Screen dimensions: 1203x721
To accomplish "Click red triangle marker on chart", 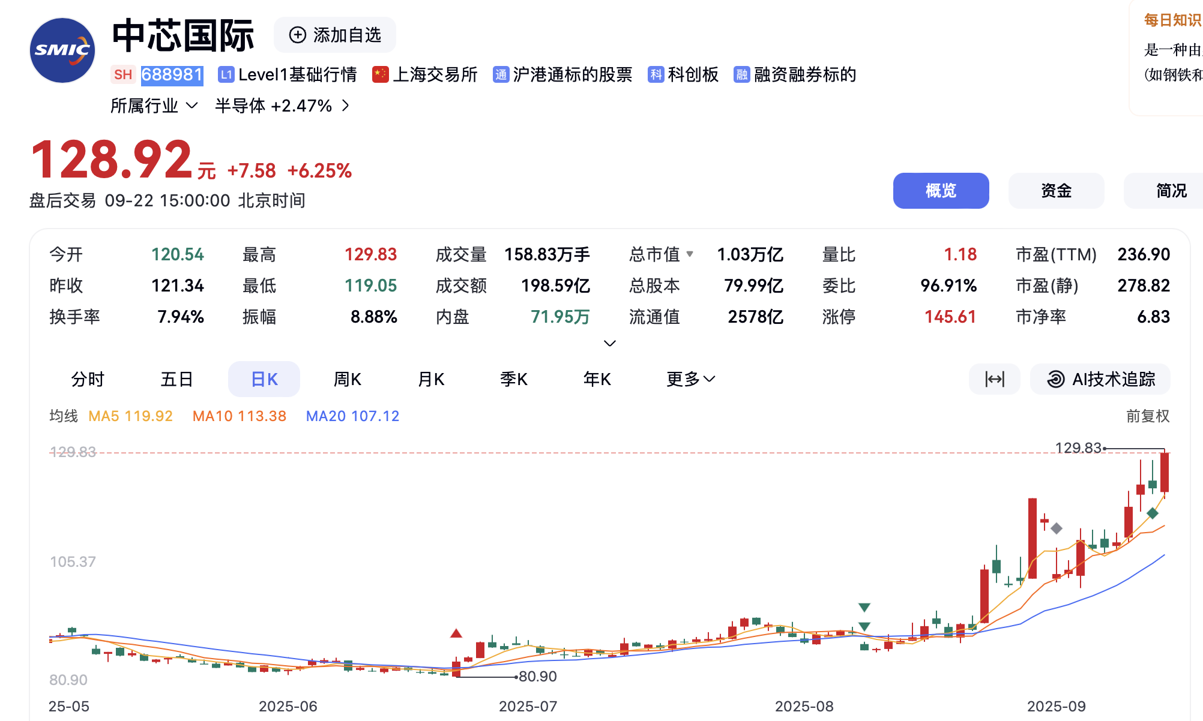I will pos(456,633).
